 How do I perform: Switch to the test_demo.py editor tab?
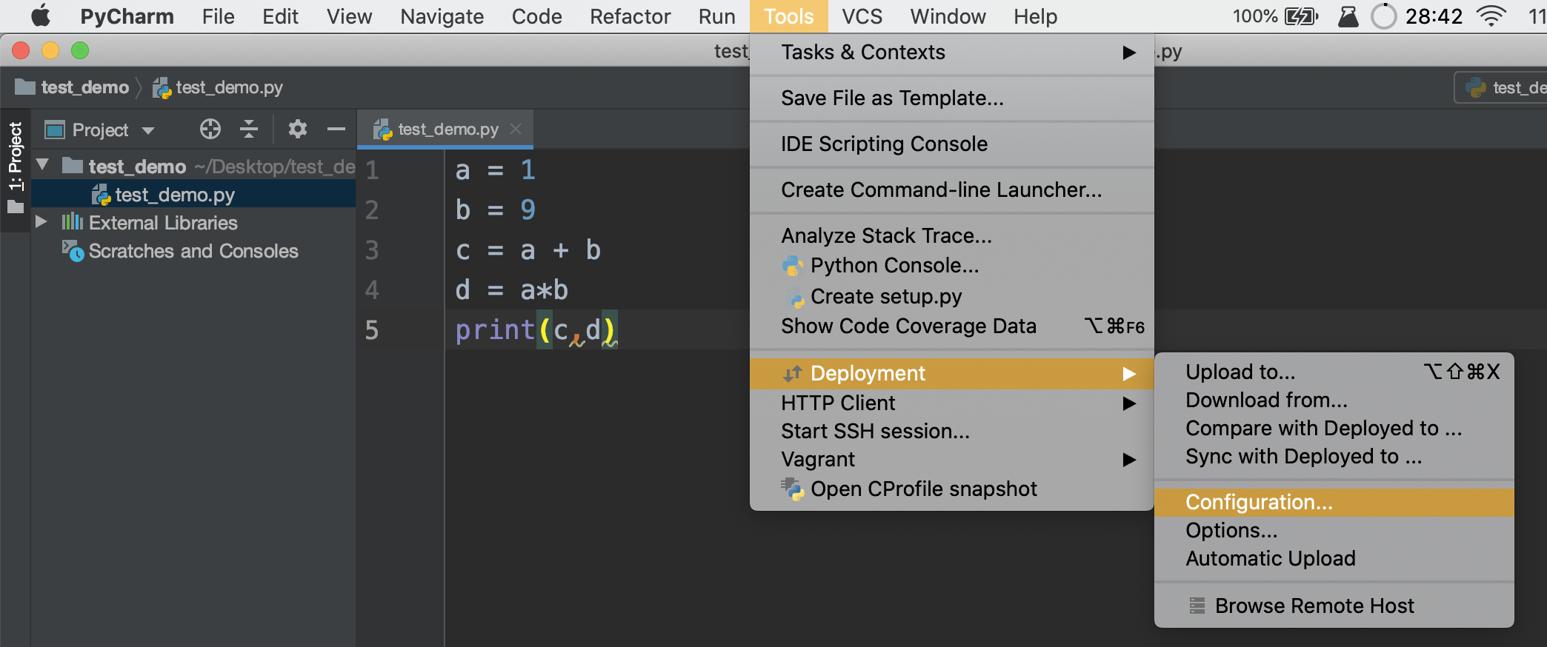pos(447,130)
